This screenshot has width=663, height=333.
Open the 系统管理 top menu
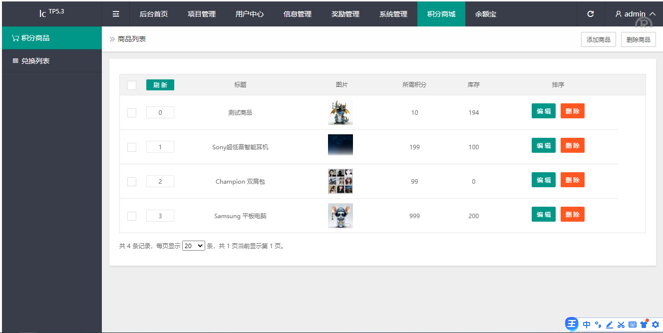point(393,14)
